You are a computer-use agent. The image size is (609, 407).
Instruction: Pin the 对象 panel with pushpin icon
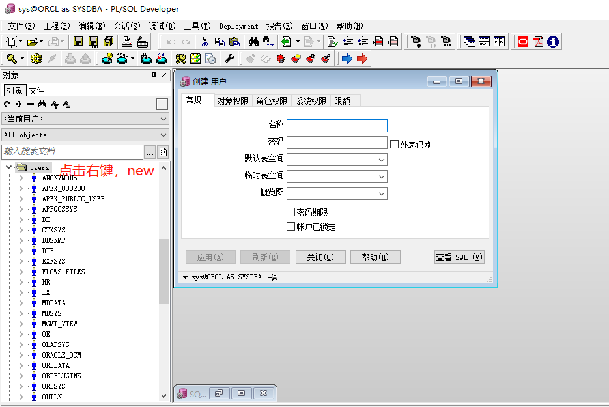[154, 75]
